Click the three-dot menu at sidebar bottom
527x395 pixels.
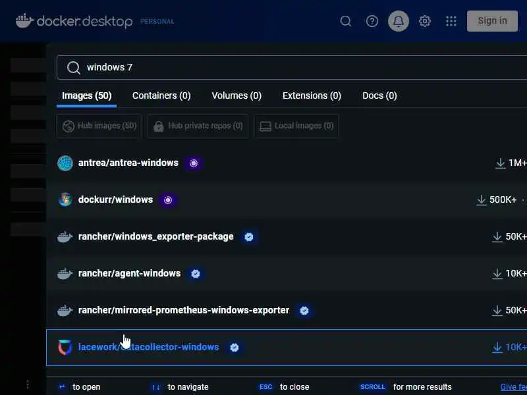pos(28,384)
